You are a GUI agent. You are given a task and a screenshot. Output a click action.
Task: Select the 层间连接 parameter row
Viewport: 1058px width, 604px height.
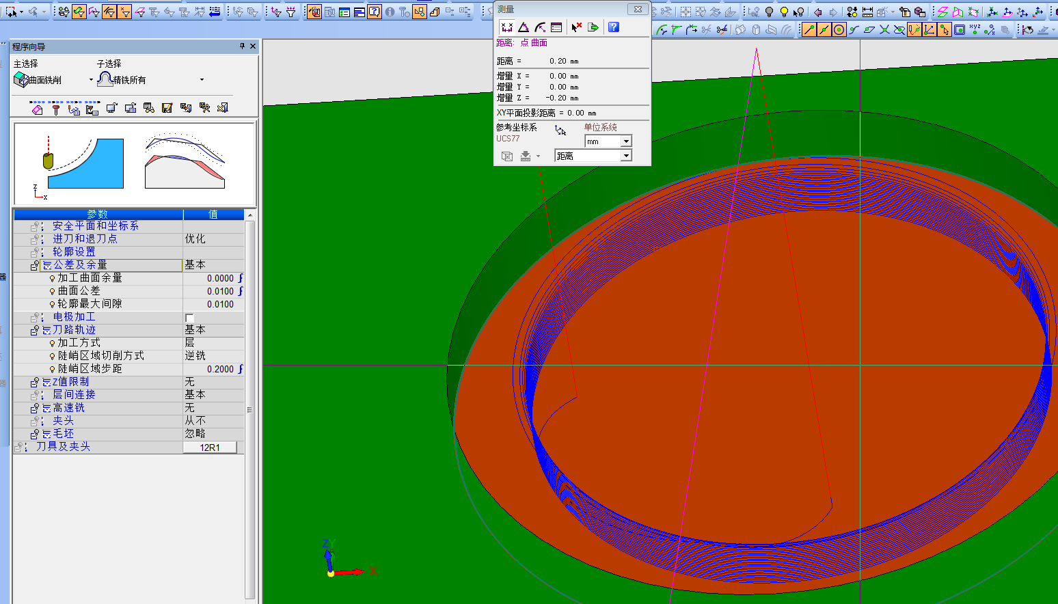(x=128, y=395)
